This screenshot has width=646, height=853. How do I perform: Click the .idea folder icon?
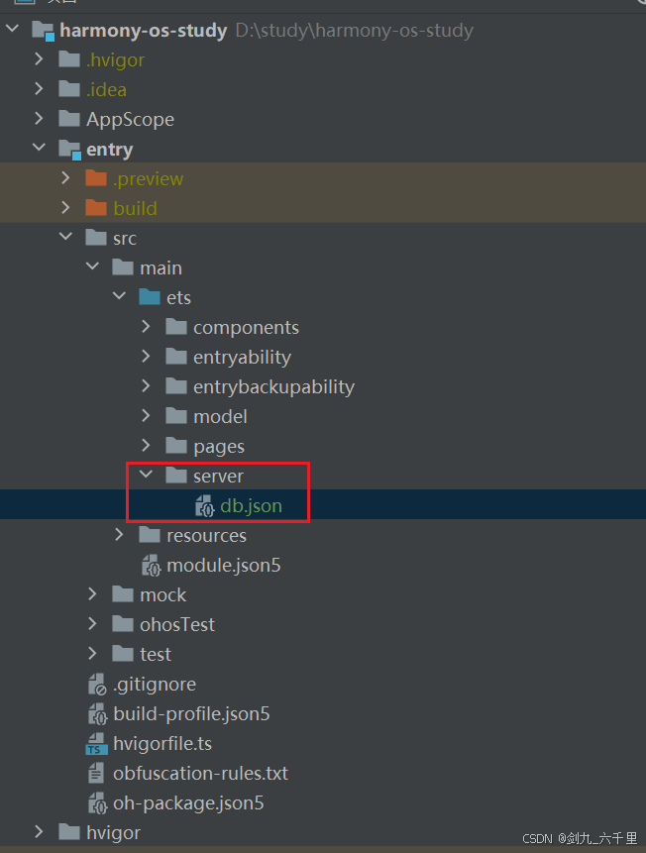pos(69,89)
